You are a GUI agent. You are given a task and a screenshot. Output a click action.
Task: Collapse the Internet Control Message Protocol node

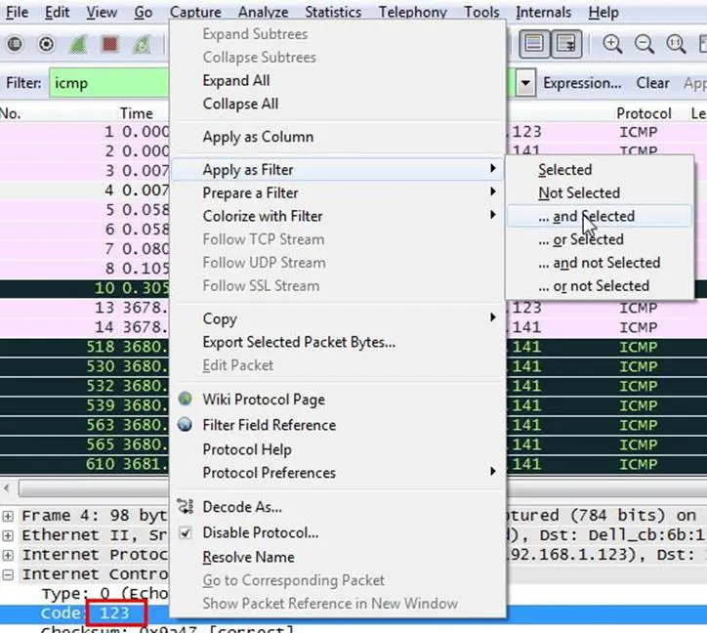tap(9, 575)
